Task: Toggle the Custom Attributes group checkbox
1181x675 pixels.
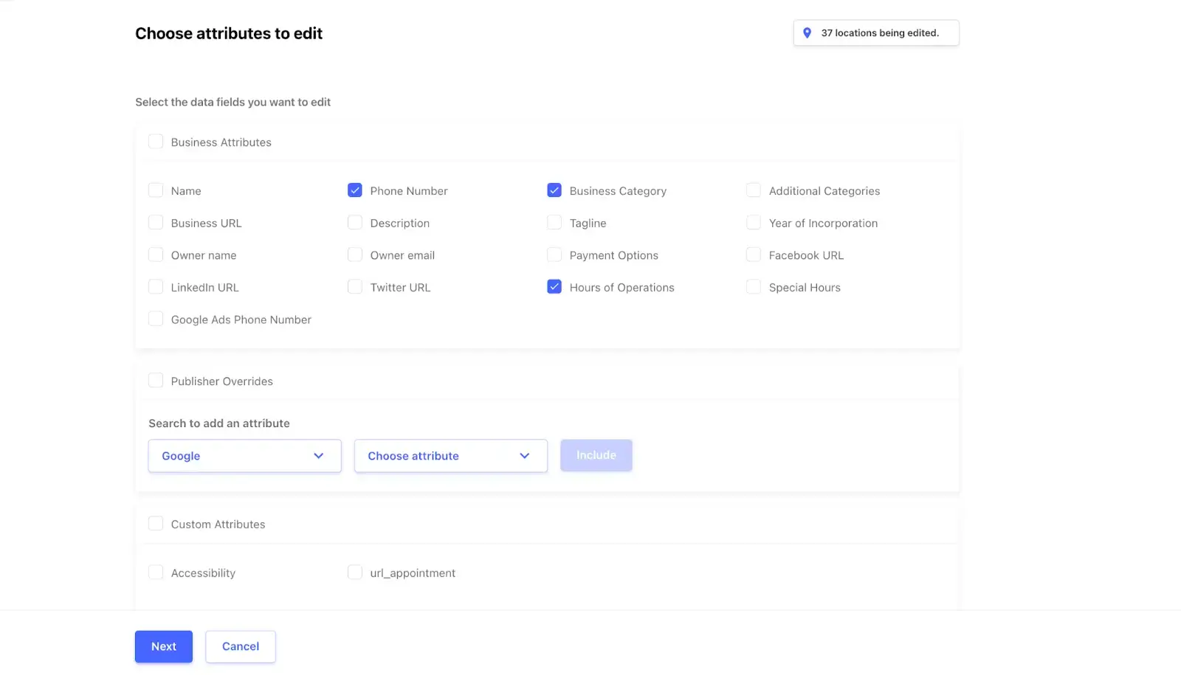Action: pyautogui.click(x=156, y=524)
